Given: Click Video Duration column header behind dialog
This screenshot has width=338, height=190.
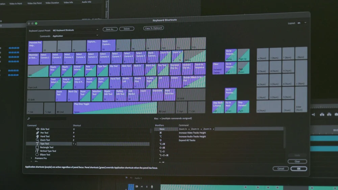Looking at the screenshot, I should pos(52,3).
